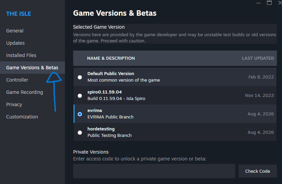Click THE ISLE game title
The height and width of the screenshot is (184, 282).
(x=18, y=14)
